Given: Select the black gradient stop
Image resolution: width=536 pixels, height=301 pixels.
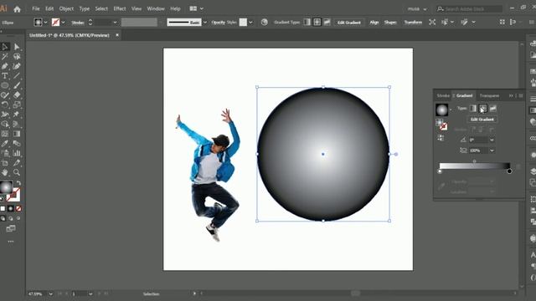Looking at the screenshot, I should [x=509, y=171].
